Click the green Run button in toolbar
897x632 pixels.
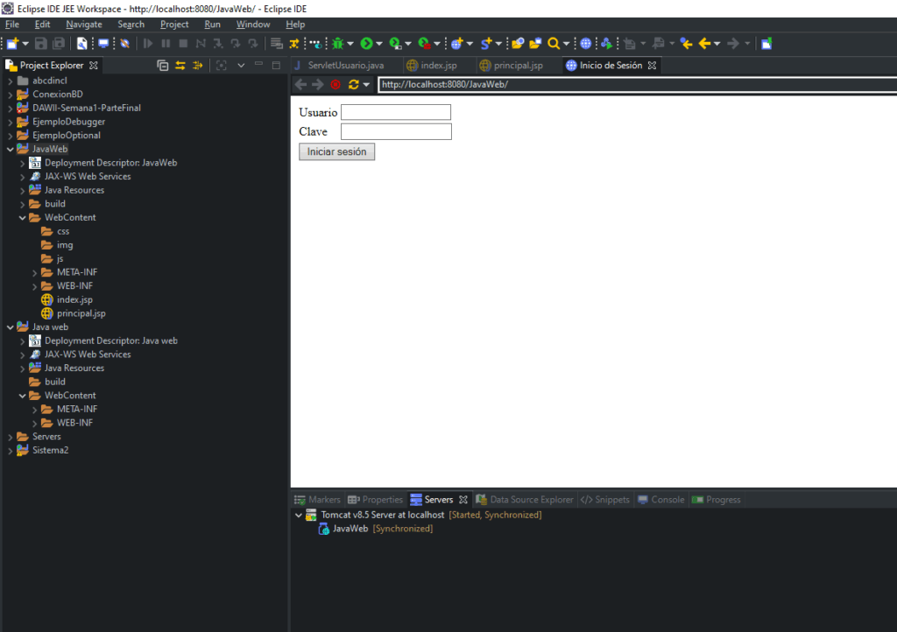(366, 43)
